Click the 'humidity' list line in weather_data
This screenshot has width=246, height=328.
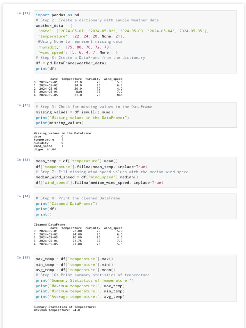(x=75, y=47)
